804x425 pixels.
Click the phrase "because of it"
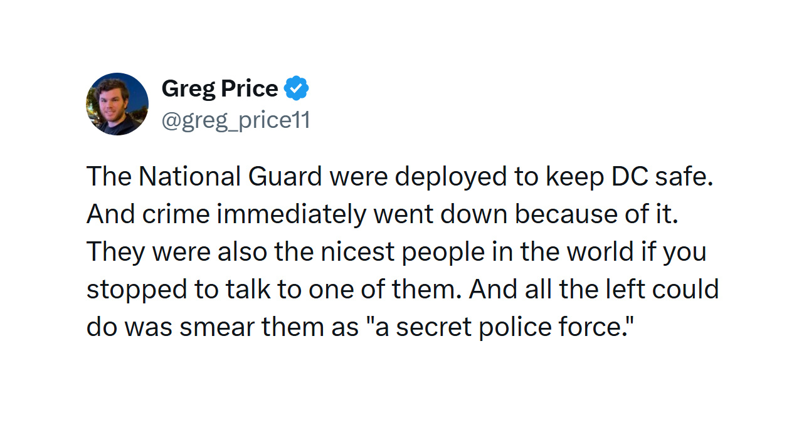tap(596, 215)
